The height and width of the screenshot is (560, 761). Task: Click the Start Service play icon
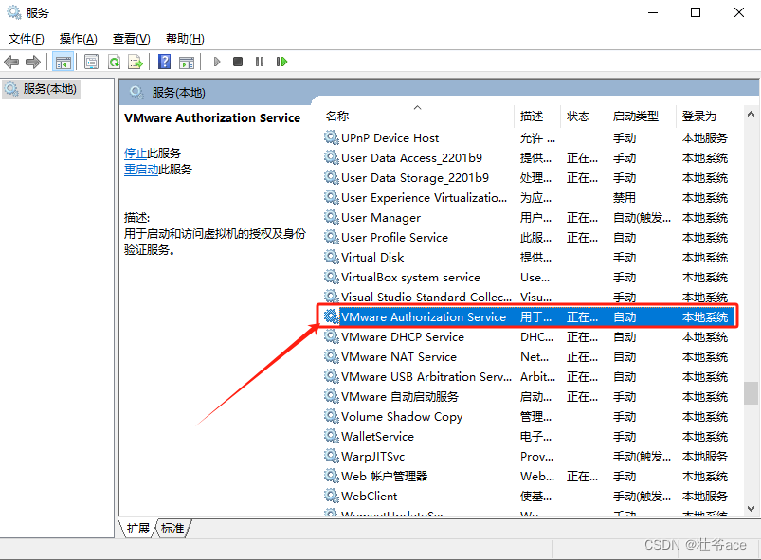click(217, 62)
